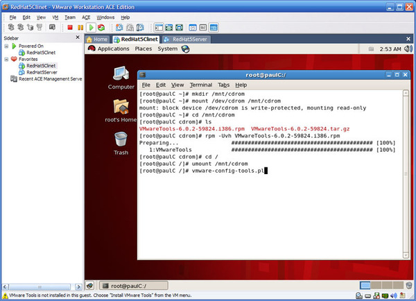Launch the web browser globe icon
The image size is (416, 301).
[185, 49]
